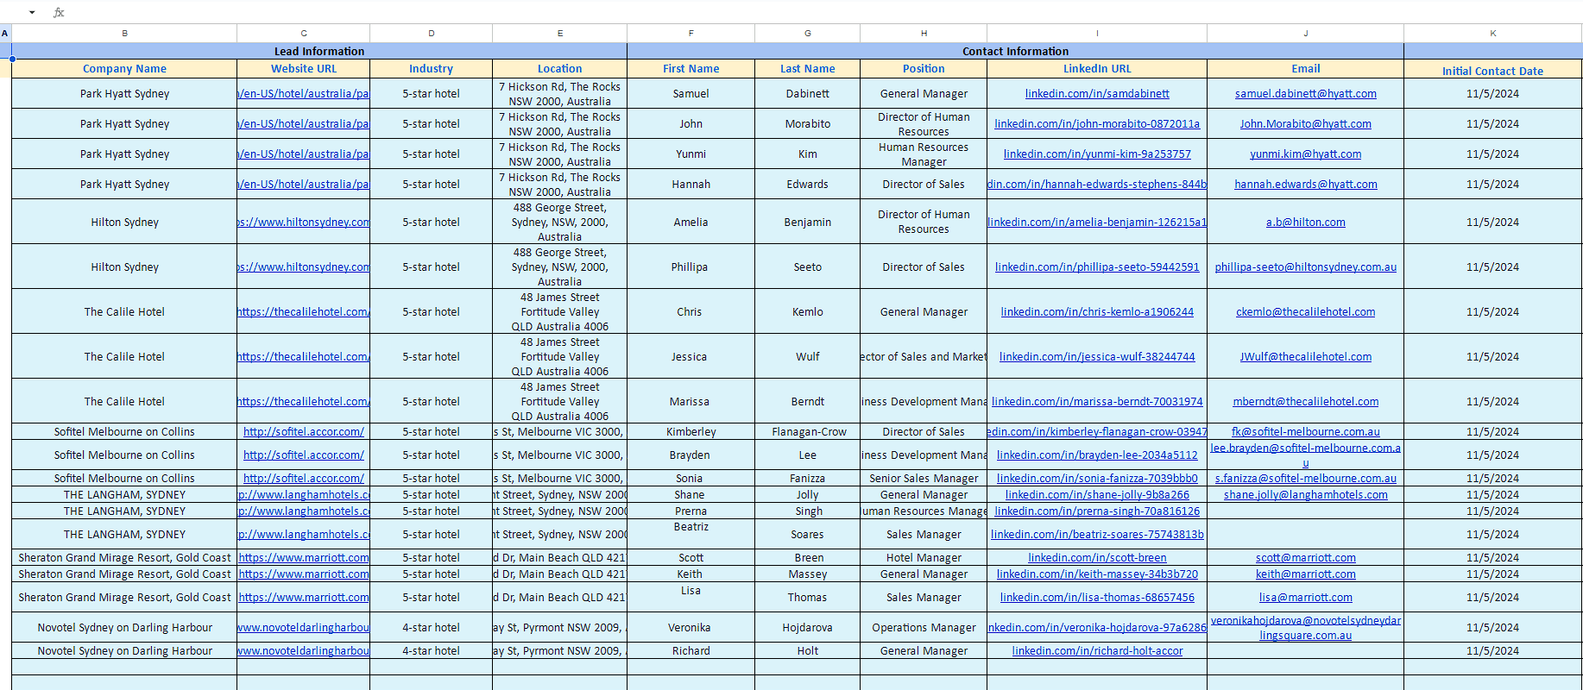Open hannah.edwards@hyatt.com email link
The width and height of the screenshot is (1583, 690).
[1306, 185]
